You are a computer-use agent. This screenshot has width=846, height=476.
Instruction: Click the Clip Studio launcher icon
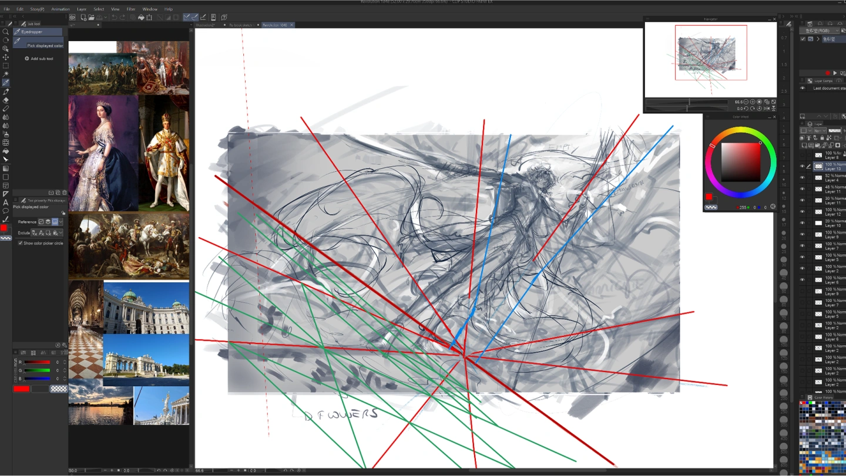[x=72, y=17]
